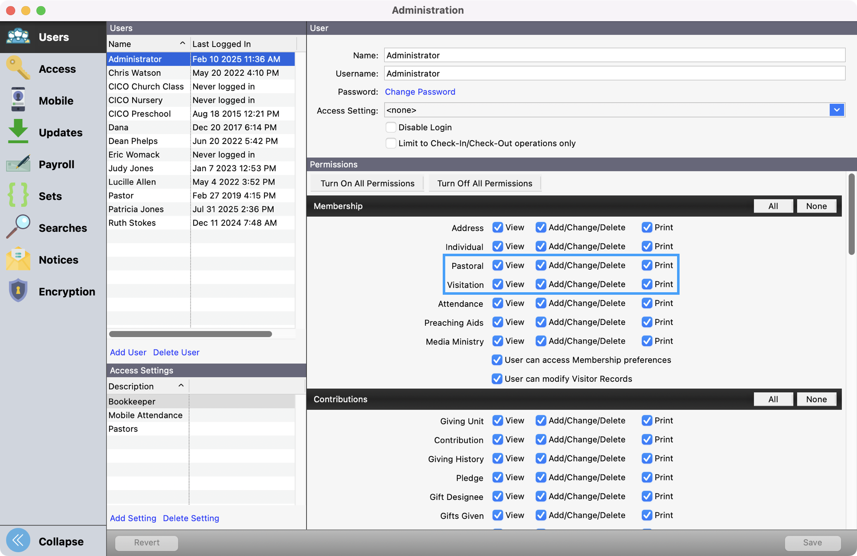The image size is (857, 556).
Task: Open Access settings via the key icon
Action: pos(17,68)
